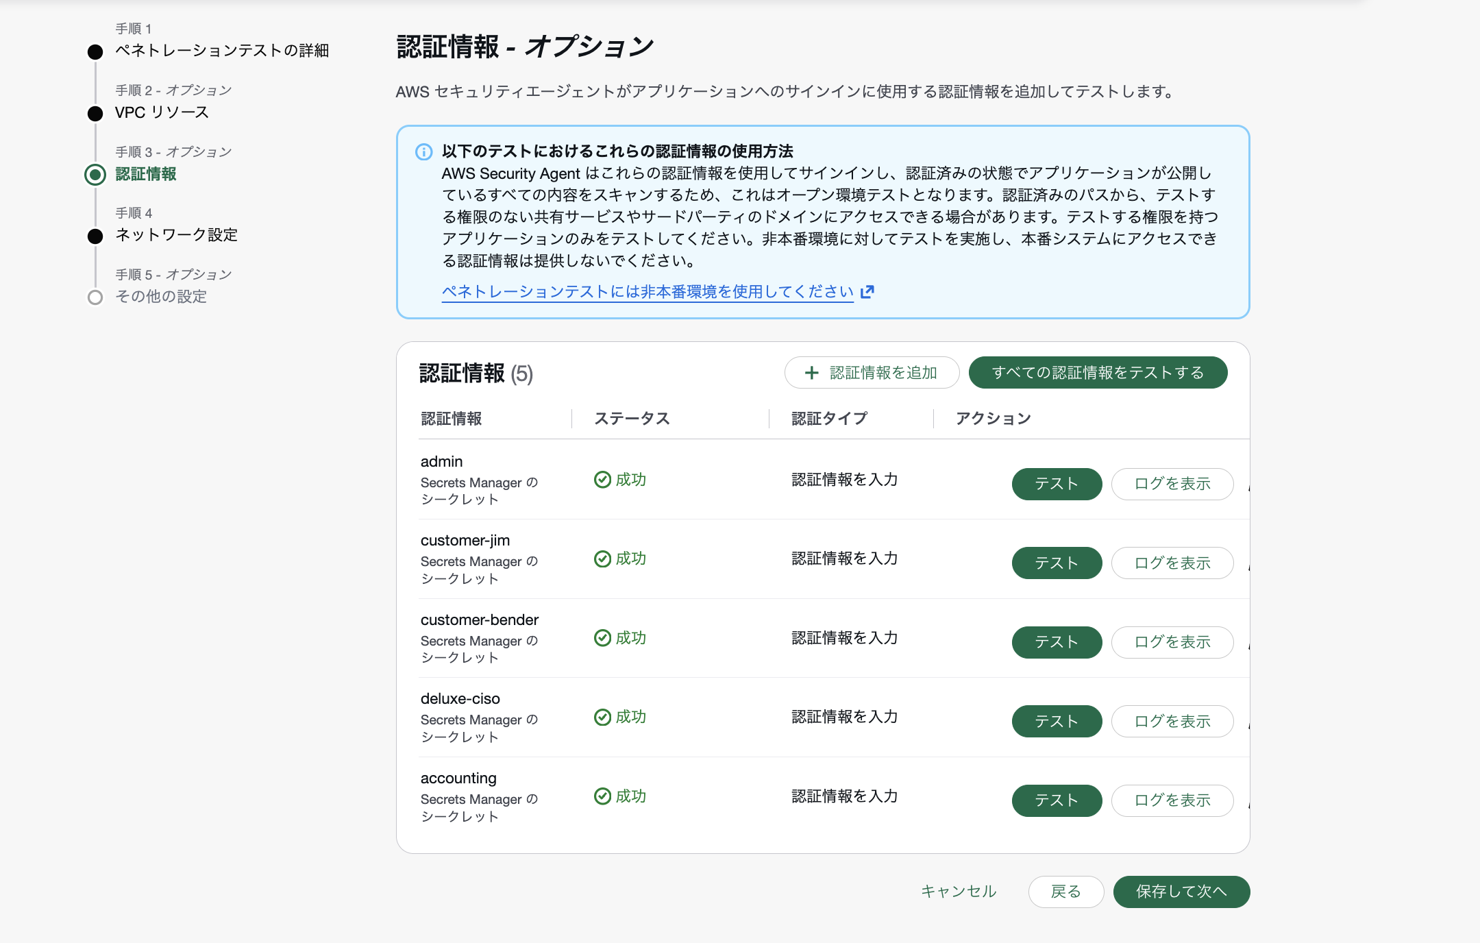Click the plus icon in 認証情報を追加

coord(811,373)
